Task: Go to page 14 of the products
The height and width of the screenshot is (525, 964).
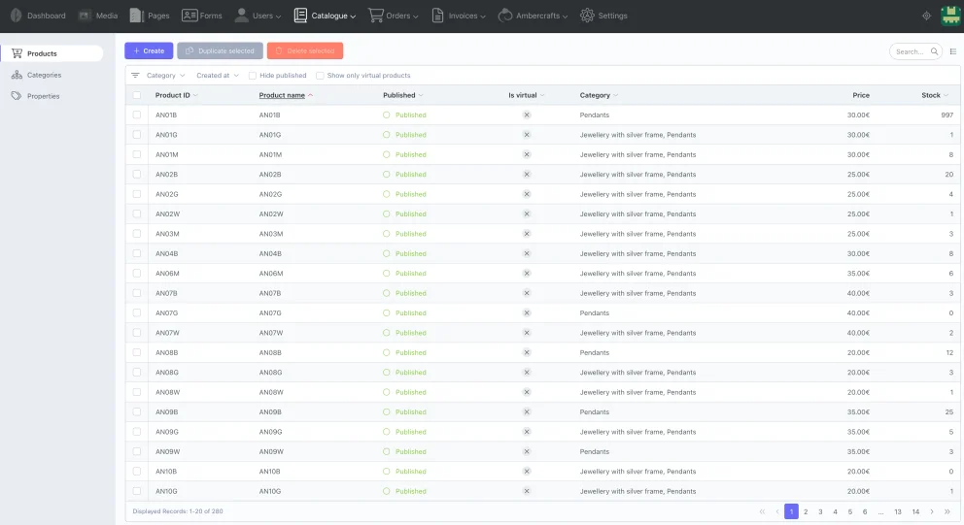Action: [915, 511]
